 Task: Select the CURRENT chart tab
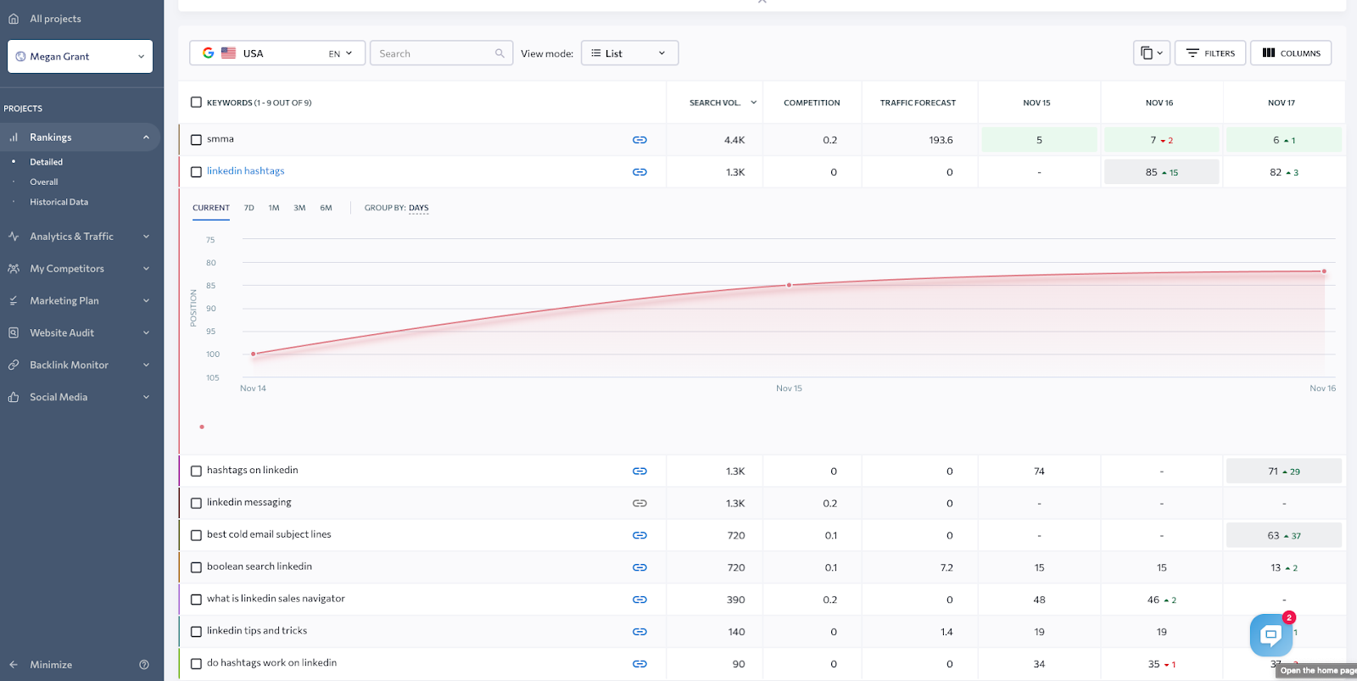pos(211,208)
